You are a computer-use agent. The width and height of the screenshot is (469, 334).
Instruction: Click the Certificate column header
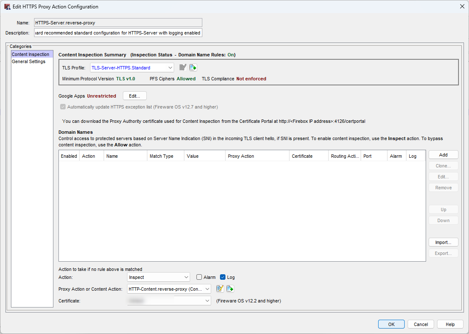tap(309, 156)
